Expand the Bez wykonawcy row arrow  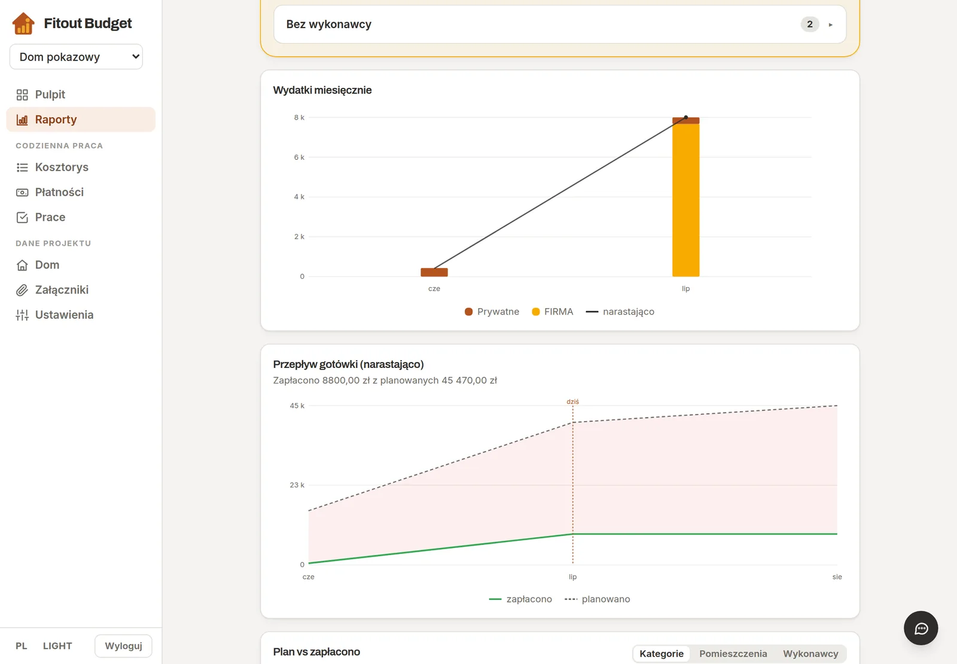[830, 25]
